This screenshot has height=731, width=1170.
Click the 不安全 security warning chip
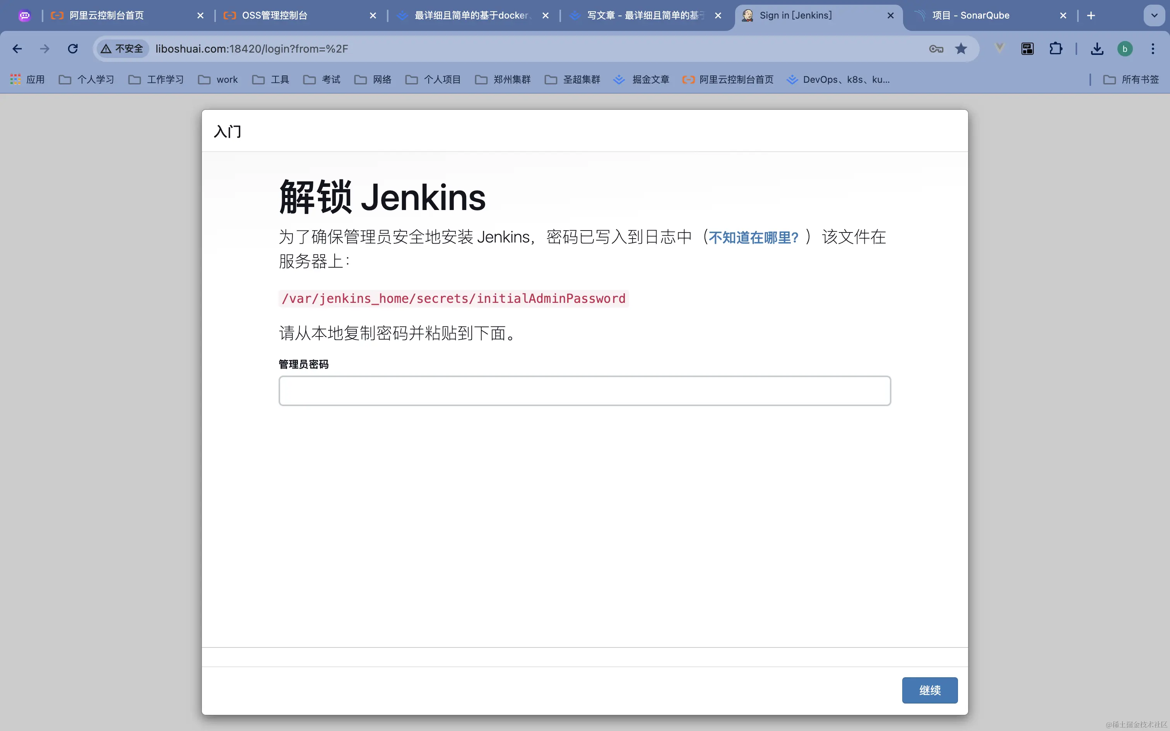122,49
